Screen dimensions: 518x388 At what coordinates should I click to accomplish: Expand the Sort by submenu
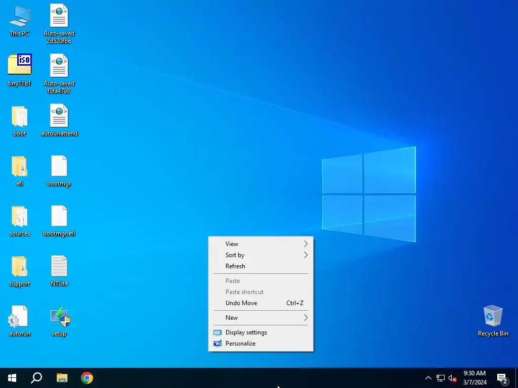pos(261,255)
